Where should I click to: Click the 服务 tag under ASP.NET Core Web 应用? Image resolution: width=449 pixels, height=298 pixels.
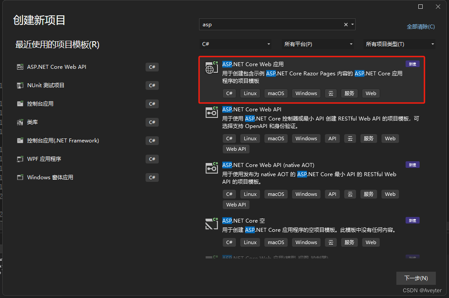(349, 93)
